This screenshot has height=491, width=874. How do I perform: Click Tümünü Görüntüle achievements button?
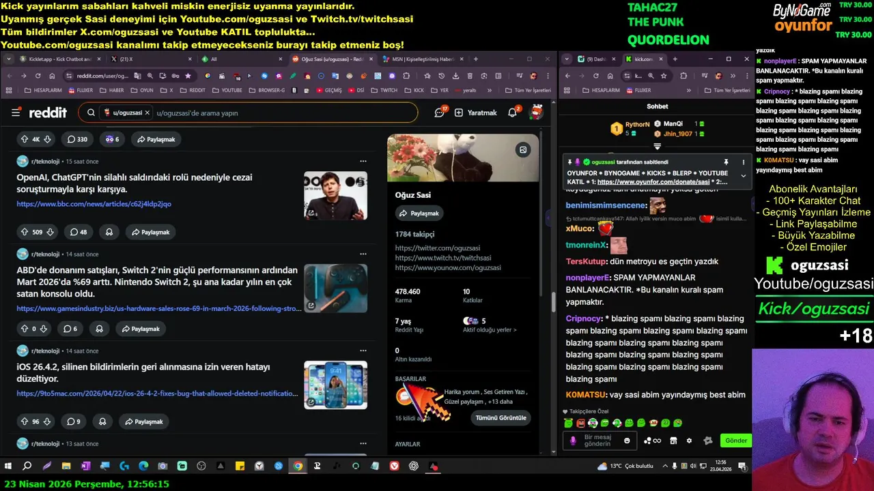point(501,417)
